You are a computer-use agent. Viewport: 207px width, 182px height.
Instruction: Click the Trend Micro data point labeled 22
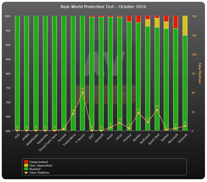[73, 114]
